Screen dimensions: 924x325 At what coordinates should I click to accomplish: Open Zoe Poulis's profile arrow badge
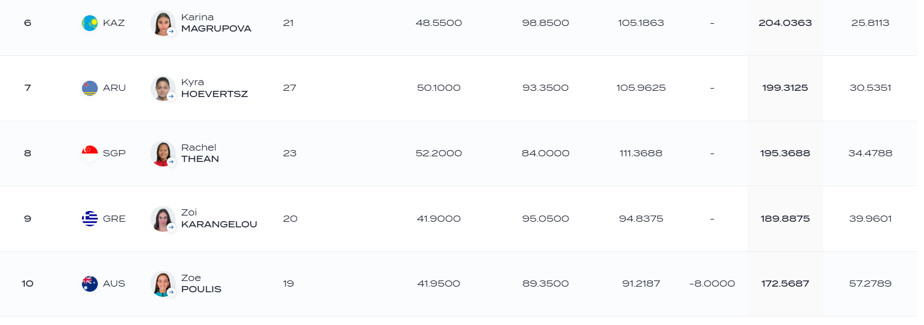coord(171,292)
